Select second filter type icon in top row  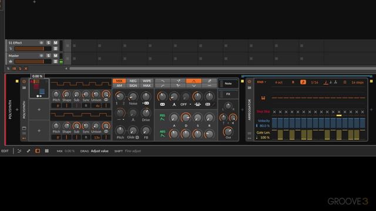[x=178, y=81]
